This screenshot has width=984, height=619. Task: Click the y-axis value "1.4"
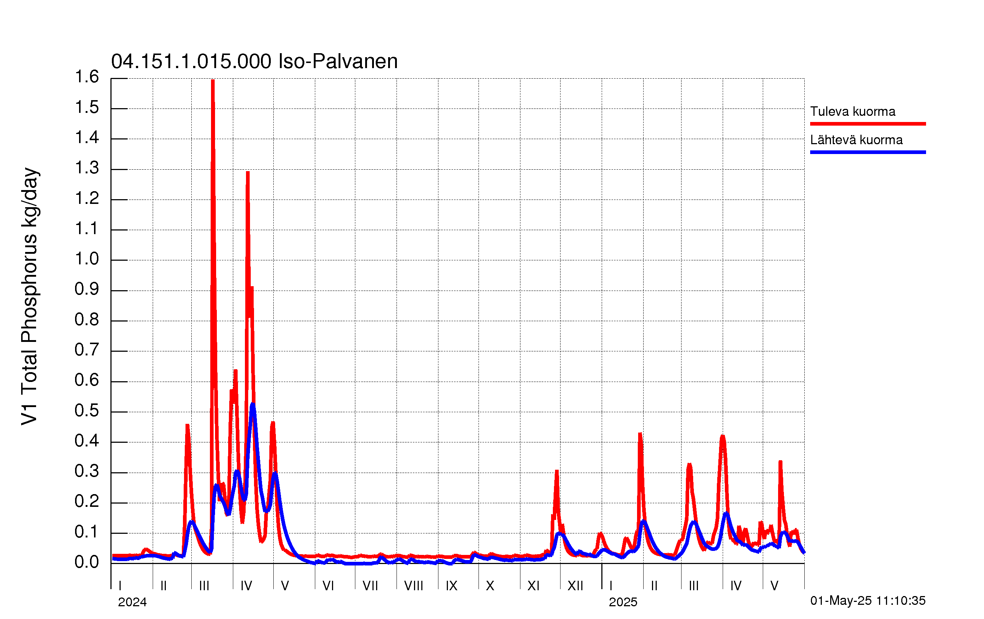coord(87,138)
